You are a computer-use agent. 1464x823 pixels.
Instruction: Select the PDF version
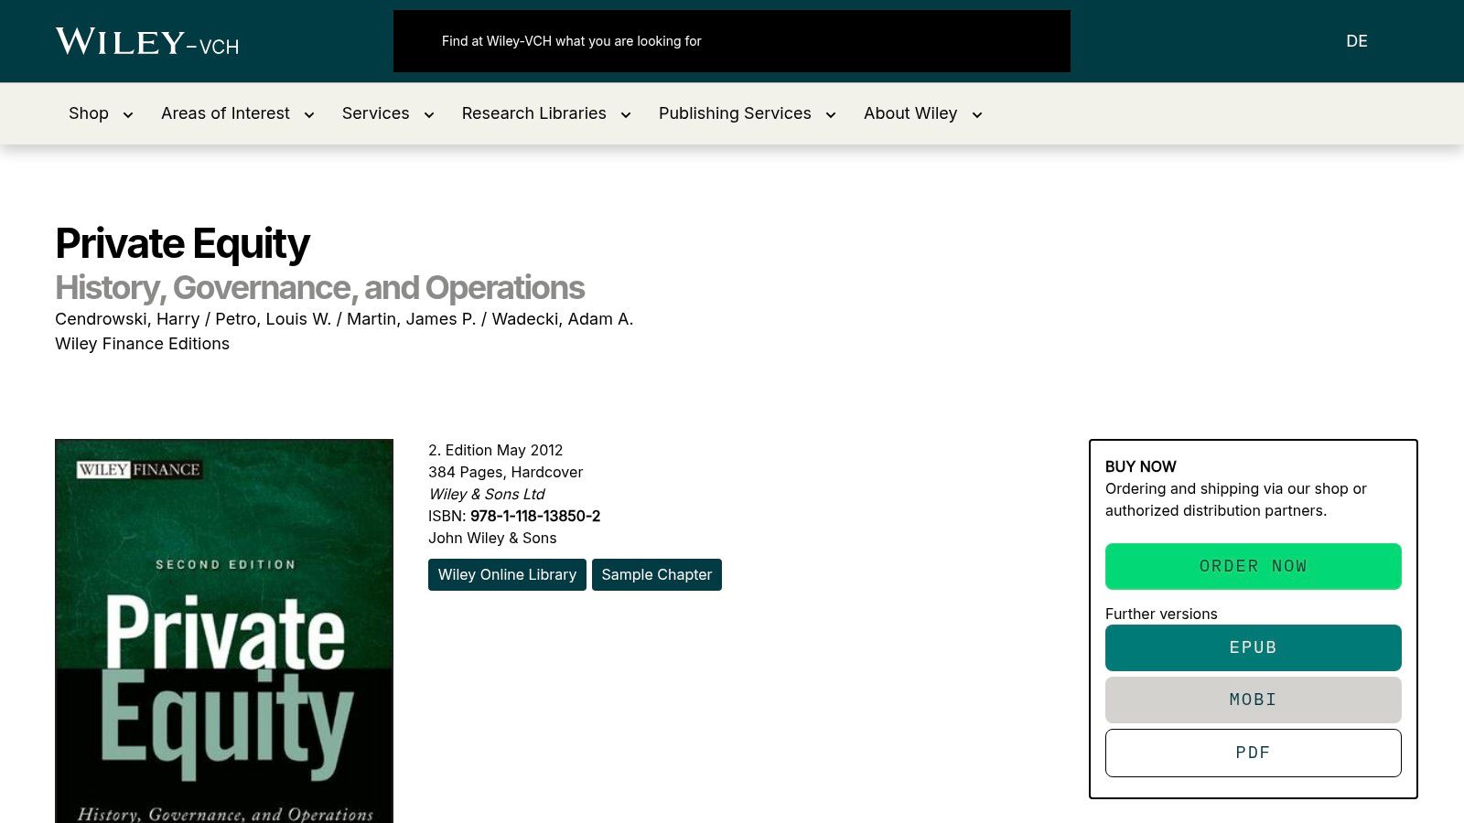coord(1254,753)
